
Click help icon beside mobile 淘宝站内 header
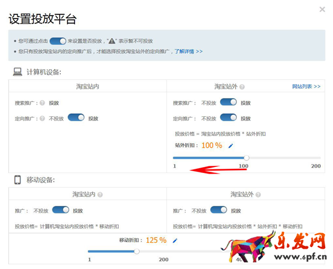[x=100, y=194]
